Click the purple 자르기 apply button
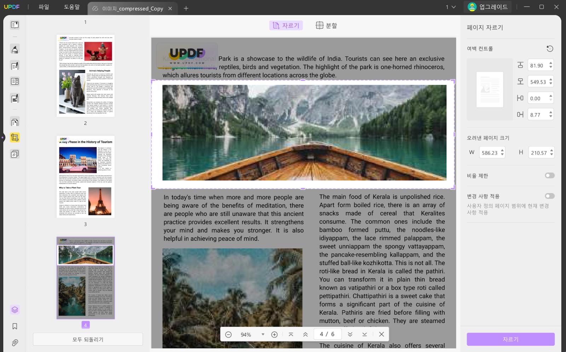This screenshot has width=566, height=352. pyautogui.click(x=510, y=339)
